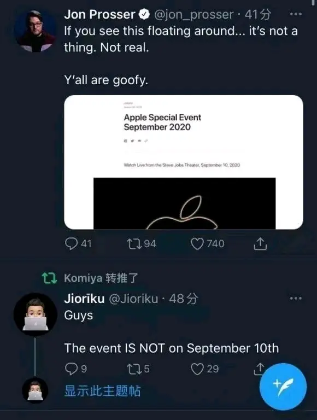Open Jon Prosser's display name

[x=99, y=14]
